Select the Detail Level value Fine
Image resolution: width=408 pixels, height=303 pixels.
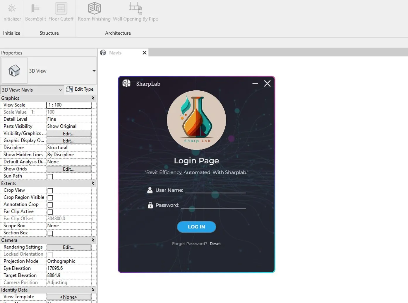(x=69, y=119)
